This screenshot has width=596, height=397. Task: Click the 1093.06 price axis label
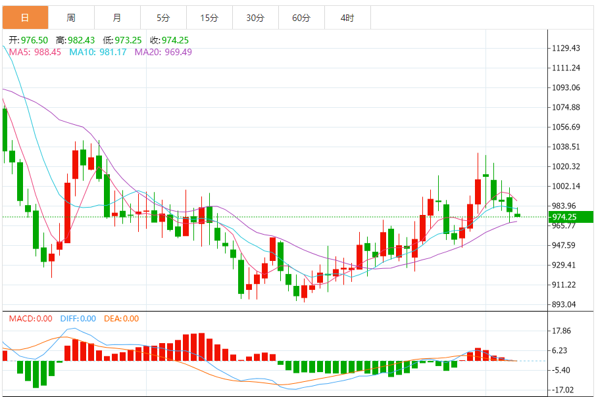[x=566, y=88]
